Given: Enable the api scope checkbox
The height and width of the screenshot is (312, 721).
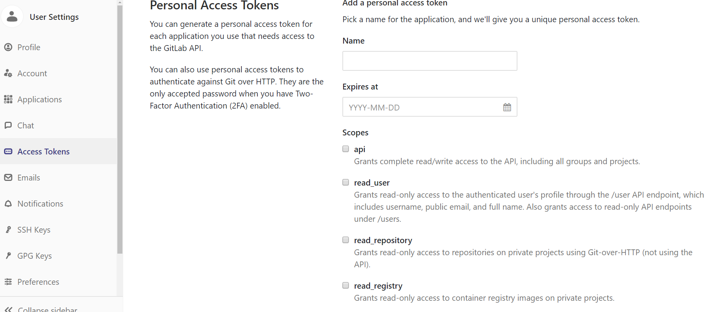Looking at the screenshot, I should coord(345,149).
